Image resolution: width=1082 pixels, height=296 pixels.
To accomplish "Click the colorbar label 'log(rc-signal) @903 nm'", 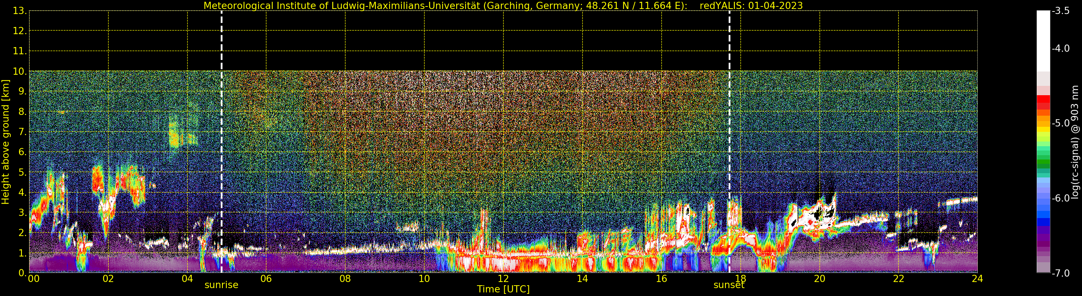I will click(1075, 142).
